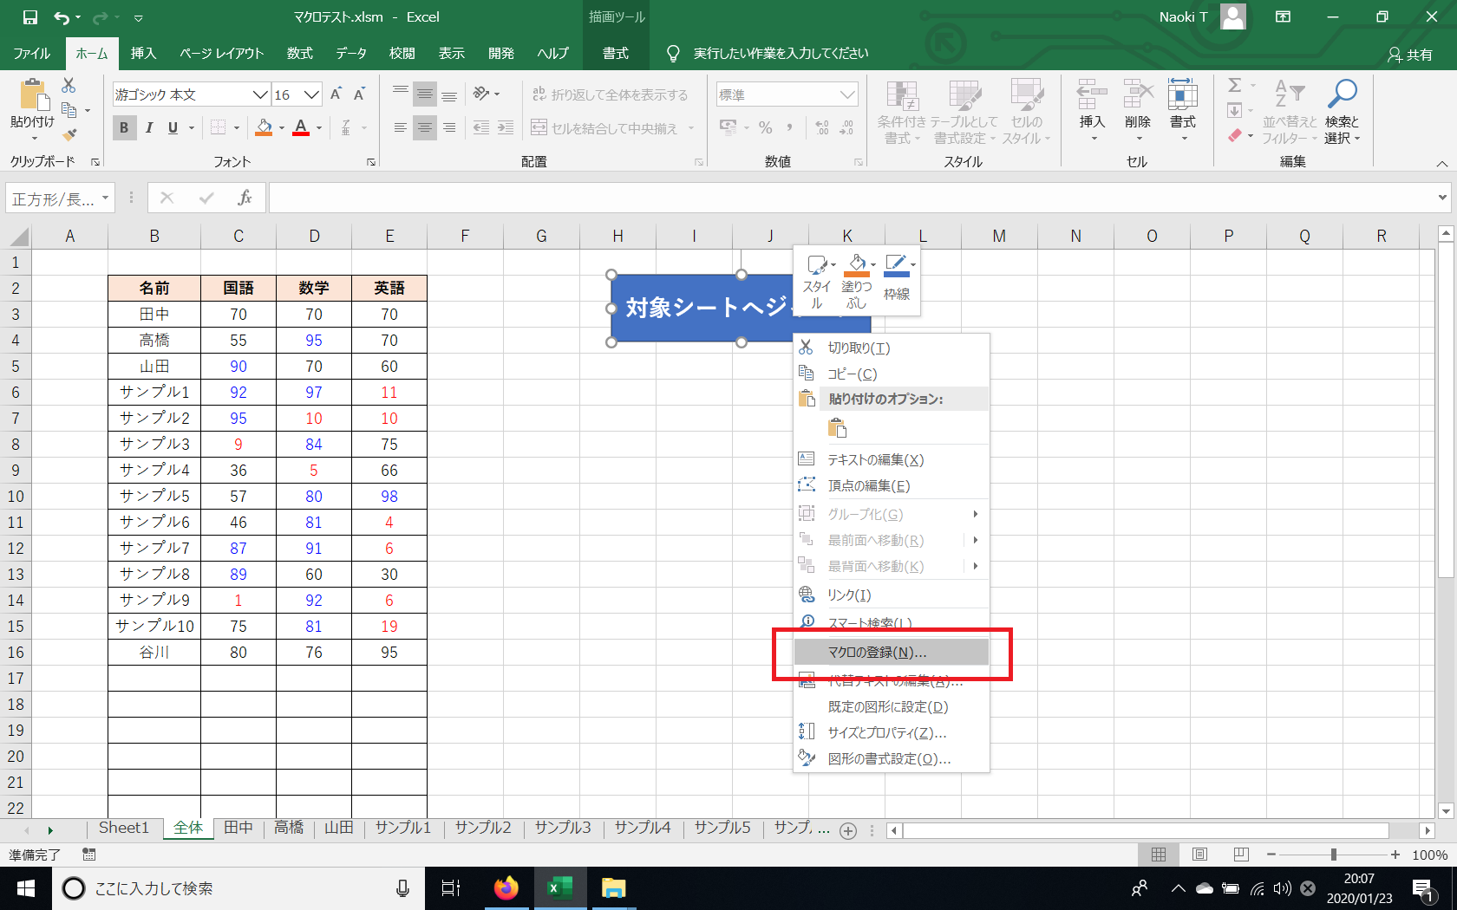
Task: Open the ファイル tab
Action: click(32, 53)
